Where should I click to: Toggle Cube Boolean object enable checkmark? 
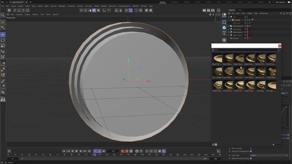[250, 26]
